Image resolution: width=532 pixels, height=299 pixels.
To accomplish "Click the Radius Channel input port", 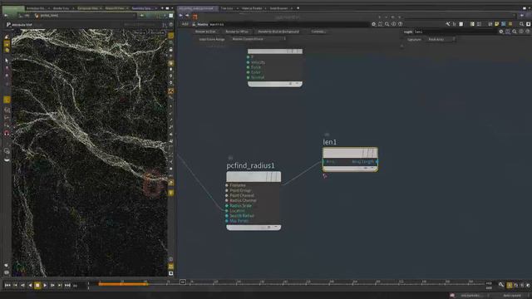I will tap(227, 200).
